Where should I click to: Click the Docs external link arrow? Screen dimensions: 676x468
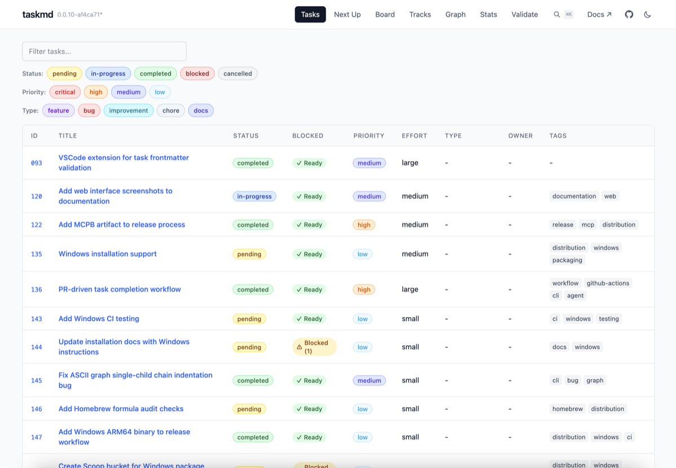609,14
